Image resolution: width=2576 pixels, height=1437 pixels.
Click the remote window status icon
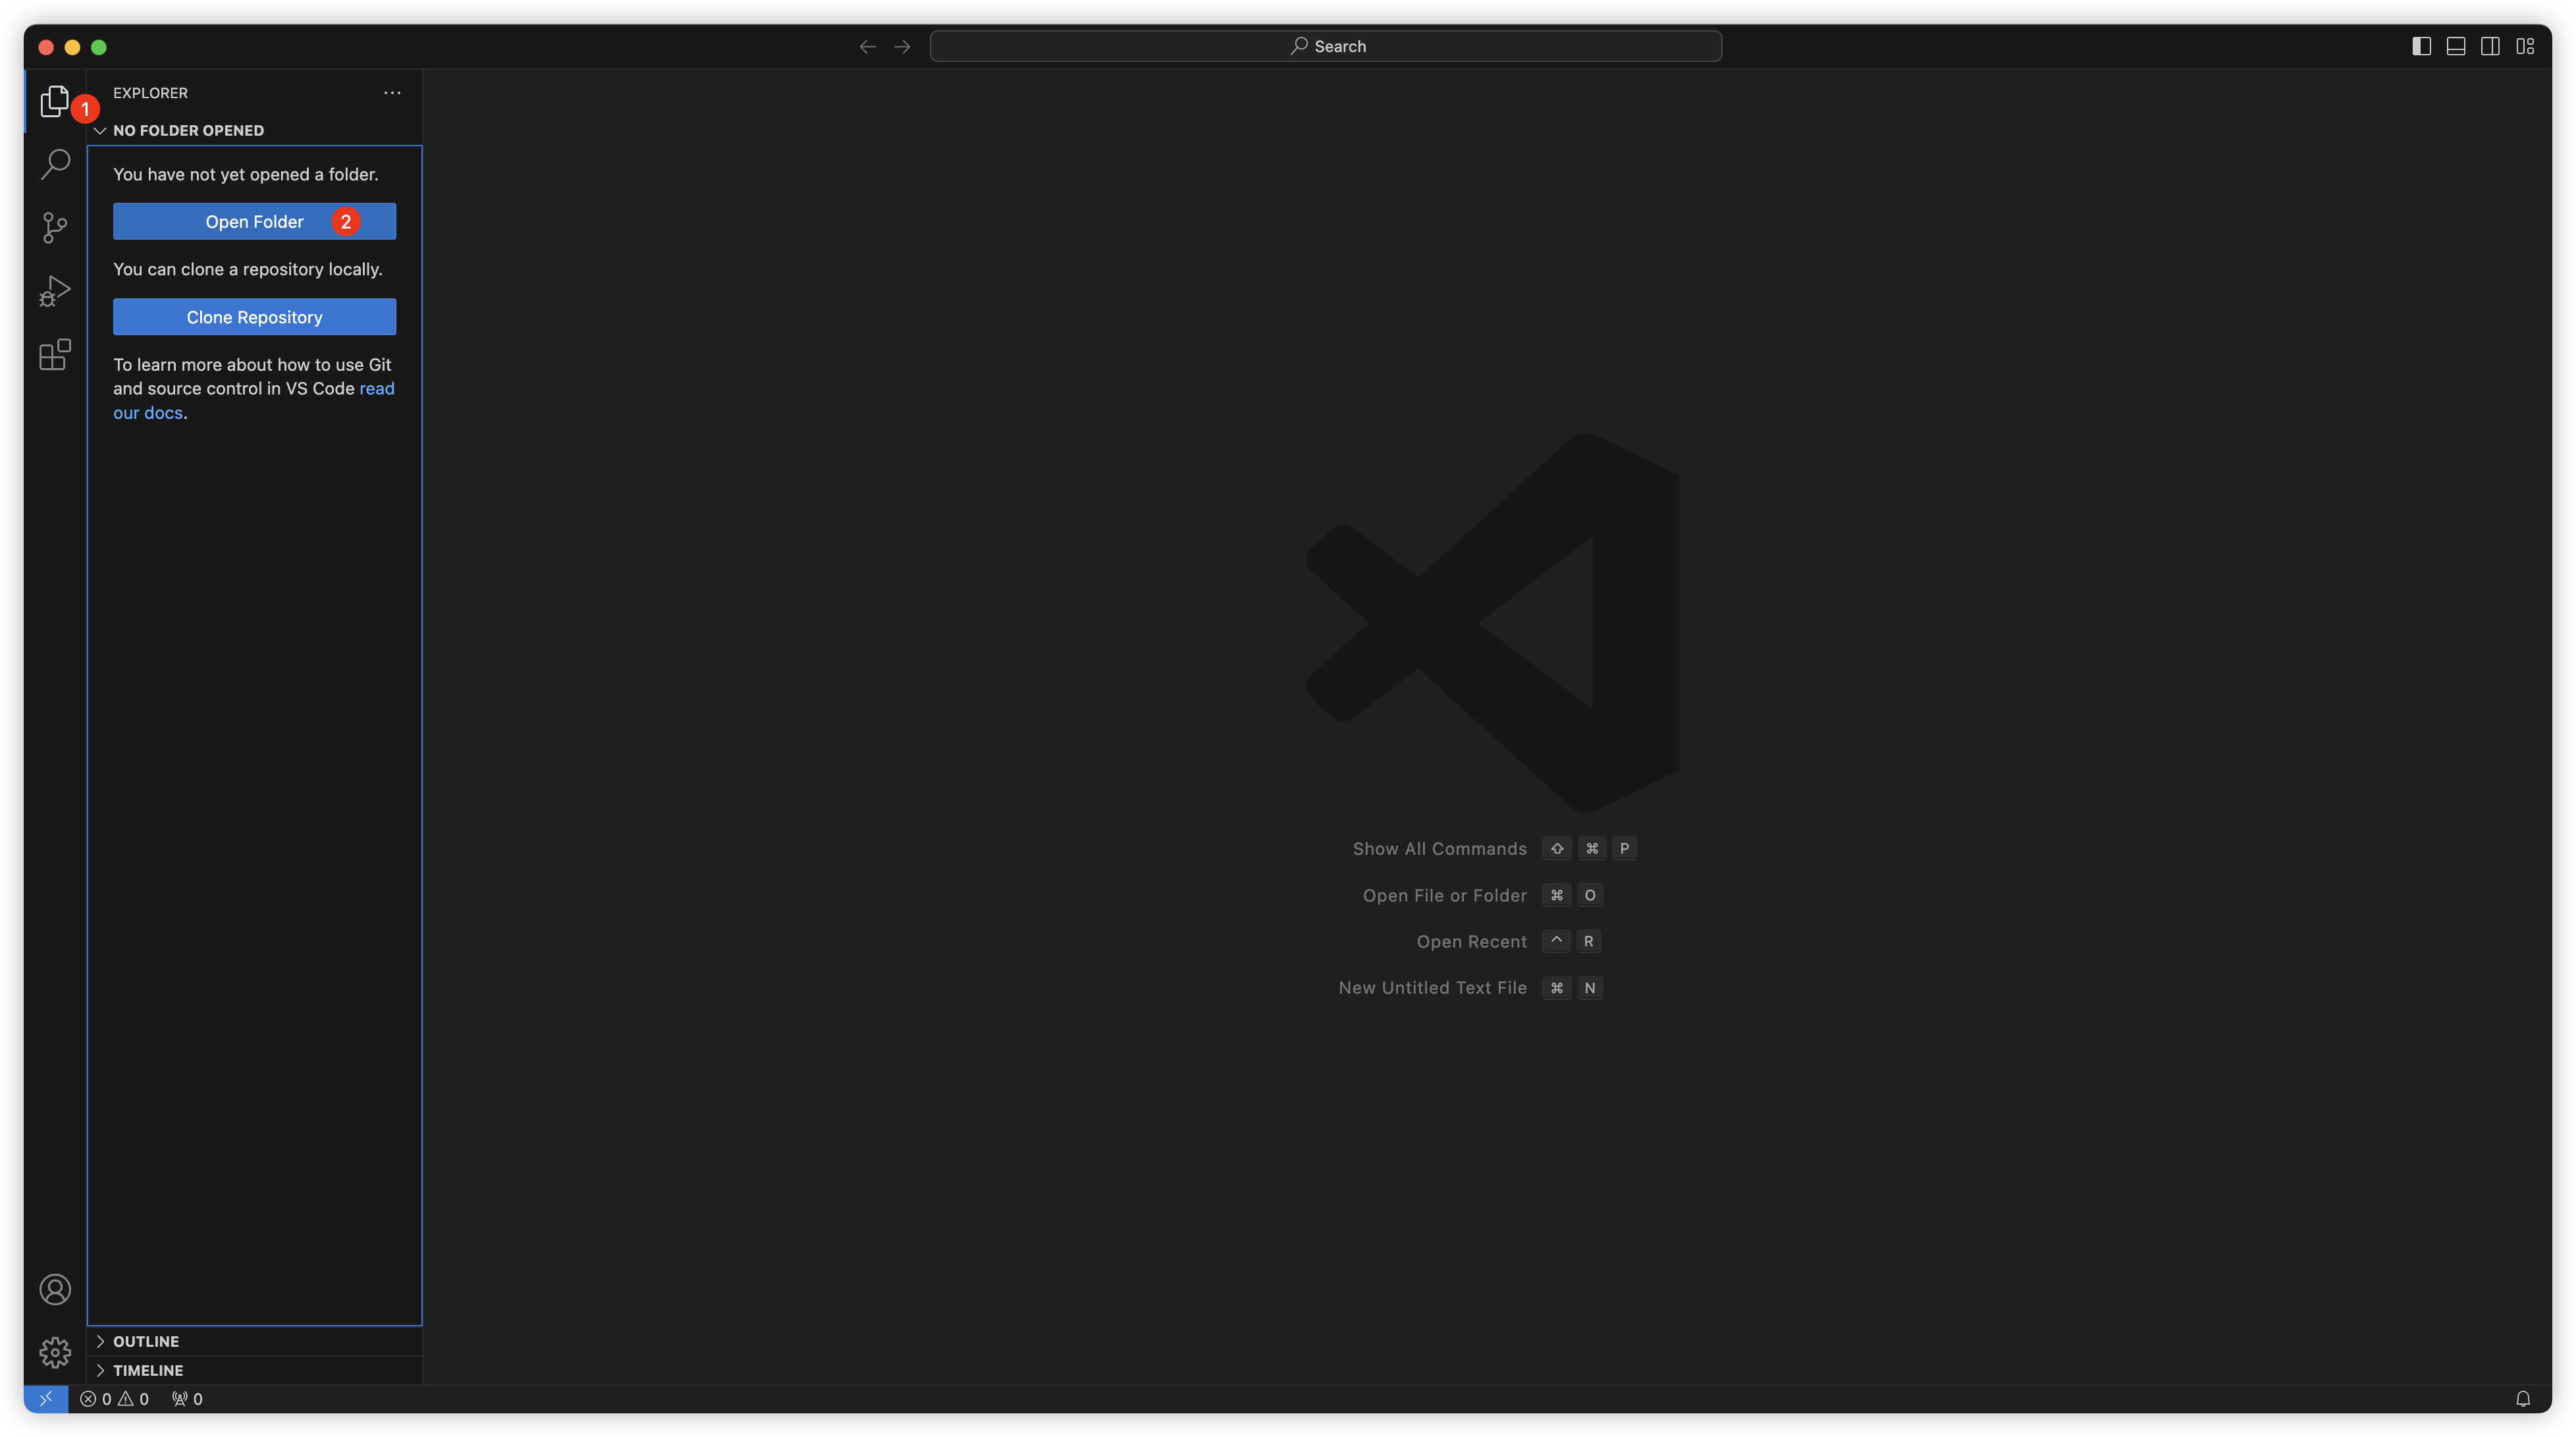pyautogui.click(x=46, y=1398)
